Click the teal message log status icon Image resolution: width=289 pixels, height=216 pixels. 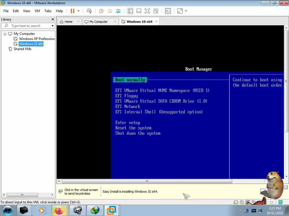(x=280, y=202)
